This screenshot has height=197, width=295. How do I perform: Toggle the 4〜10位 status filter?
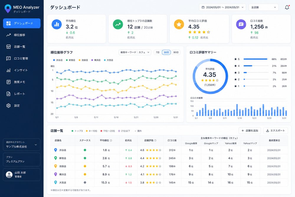coord(91,131)
